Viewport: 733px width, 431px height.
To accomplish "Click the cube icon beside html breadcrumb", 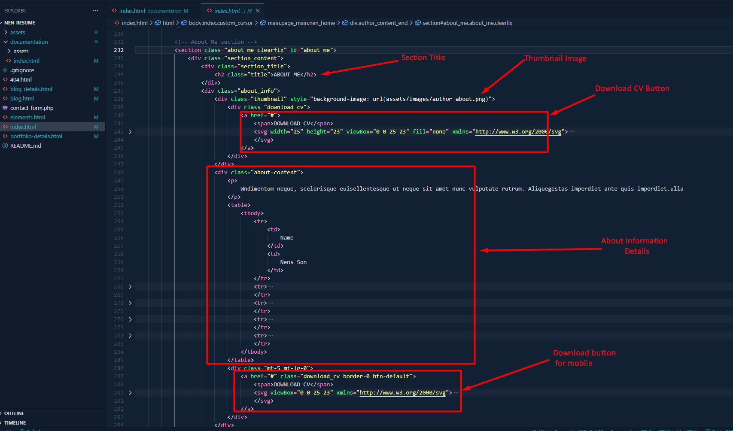I will [x=158, y=23].
